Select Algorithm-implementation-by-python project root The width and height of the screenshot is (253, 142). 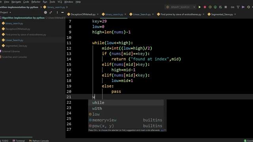point(23,18)
